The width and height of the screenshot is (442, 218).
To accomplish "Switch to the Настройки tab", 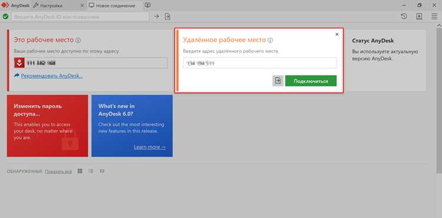I will point(51,5).
